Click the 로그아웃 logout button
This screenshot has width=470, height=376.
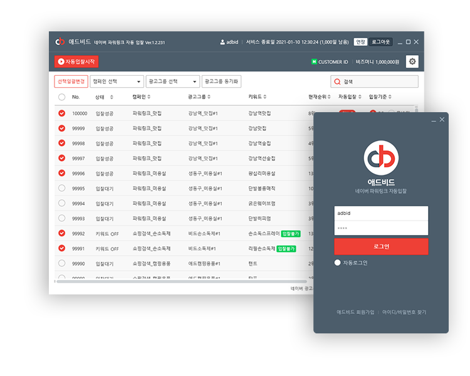click(380, 42)
